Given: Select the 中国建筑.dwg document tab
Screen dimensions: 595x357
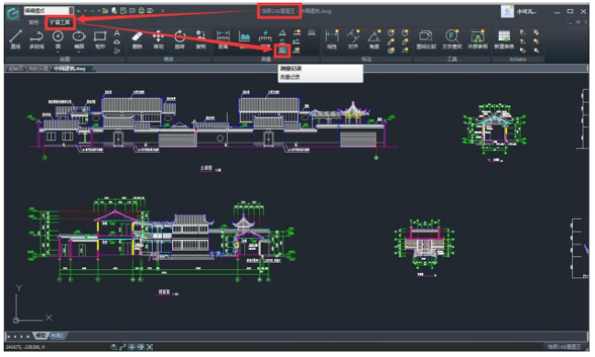Looking at the screenshot, I should (x=70, y=69).
